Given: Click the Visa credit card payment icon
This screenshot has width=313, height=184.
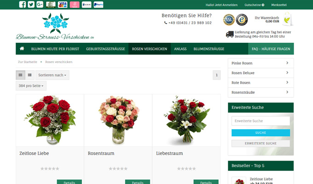Looking at the screenshot, I should click(63, 5).
